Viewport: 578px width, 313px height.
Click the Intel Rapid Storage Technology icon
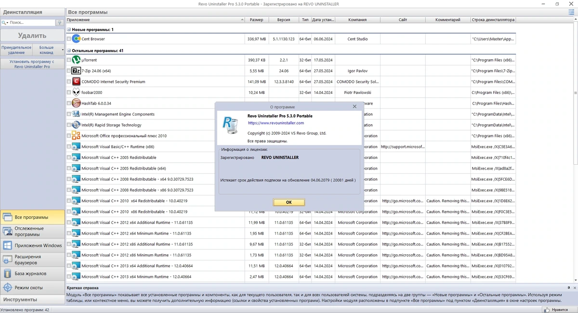(76, 125)
